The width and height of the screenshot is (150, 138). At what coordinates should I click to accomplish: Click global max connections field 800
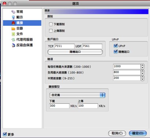click(x=127, y=72)
